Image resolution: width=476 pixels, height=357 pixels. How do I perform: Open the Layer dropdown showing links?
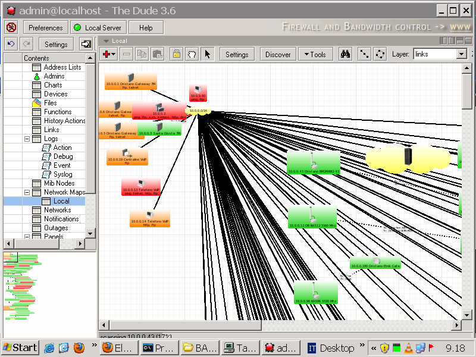[440, 54]
